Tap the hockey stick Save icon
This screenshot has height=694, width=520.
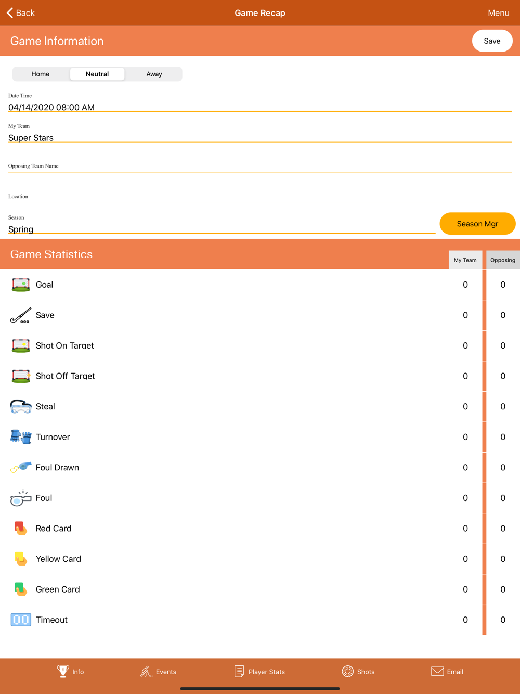click(21, 315)
